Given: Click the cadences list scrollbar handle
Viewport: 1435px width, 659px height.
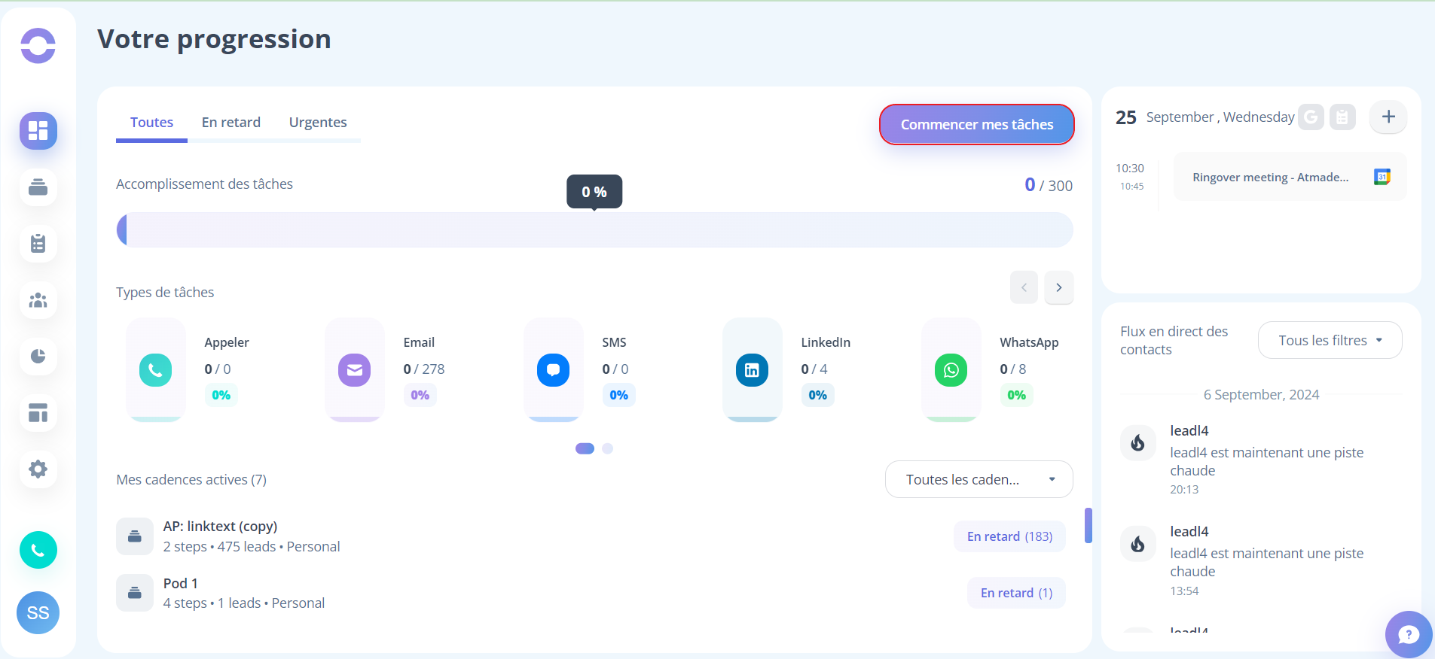Looking at the screenshot, I should pos(1088,525).
